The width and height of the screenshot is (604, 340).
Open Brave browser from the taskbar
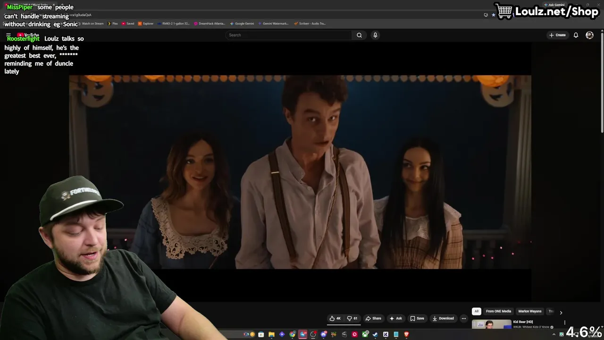coord(406,334)
